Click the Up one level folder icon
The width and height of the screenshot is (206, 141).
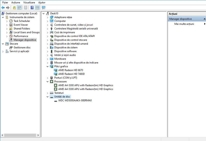14,8
